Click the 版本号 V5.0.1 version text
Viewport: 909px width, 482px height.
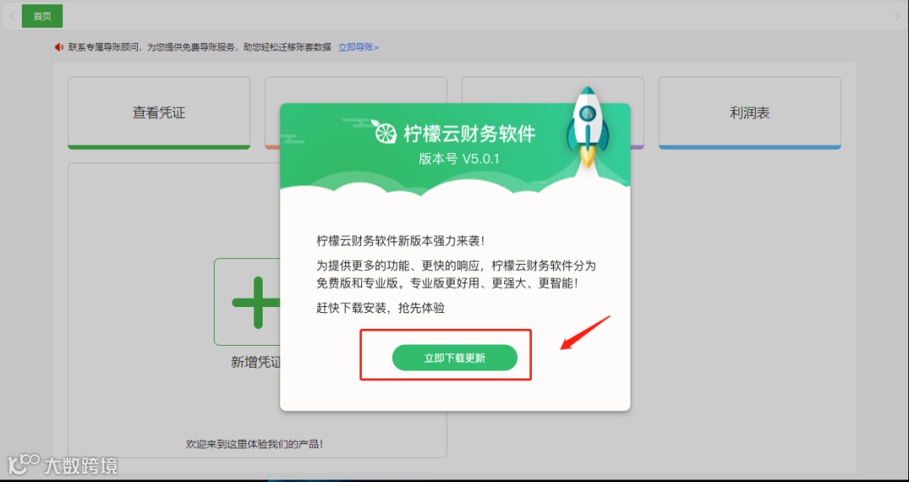point(459,159)
